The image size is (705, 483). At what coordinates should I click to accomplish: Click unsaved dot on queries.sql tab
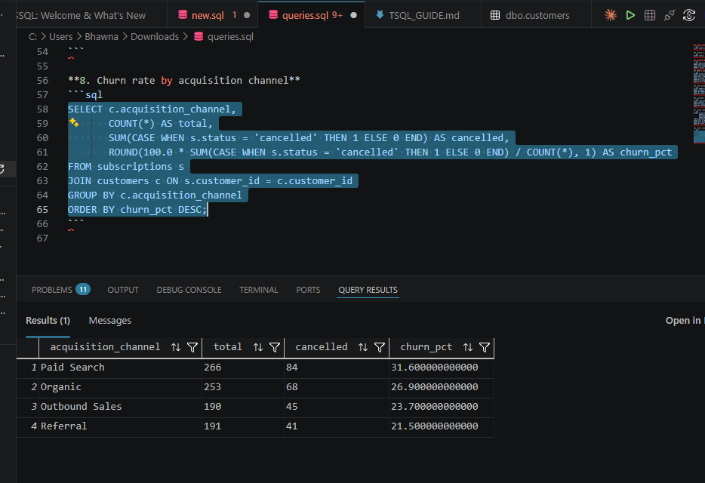coord(353,15)
